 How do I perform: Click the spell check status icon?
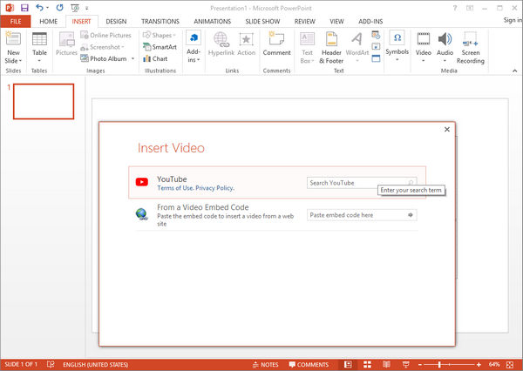pyautogui.click(x=51, y=364)
